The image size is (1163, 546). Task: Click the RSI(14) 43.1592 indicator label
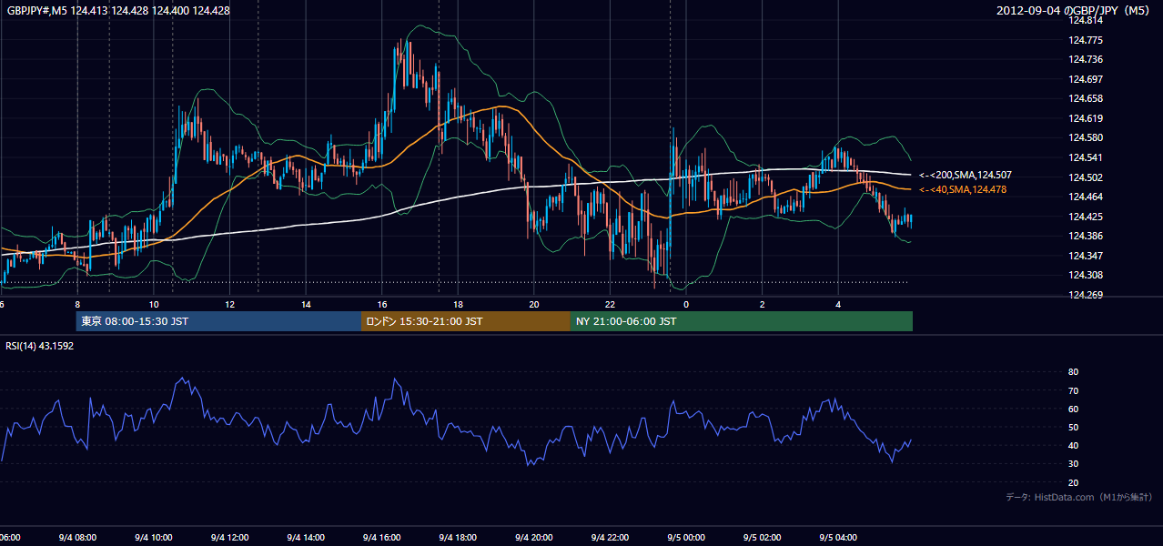coord(40,346)
